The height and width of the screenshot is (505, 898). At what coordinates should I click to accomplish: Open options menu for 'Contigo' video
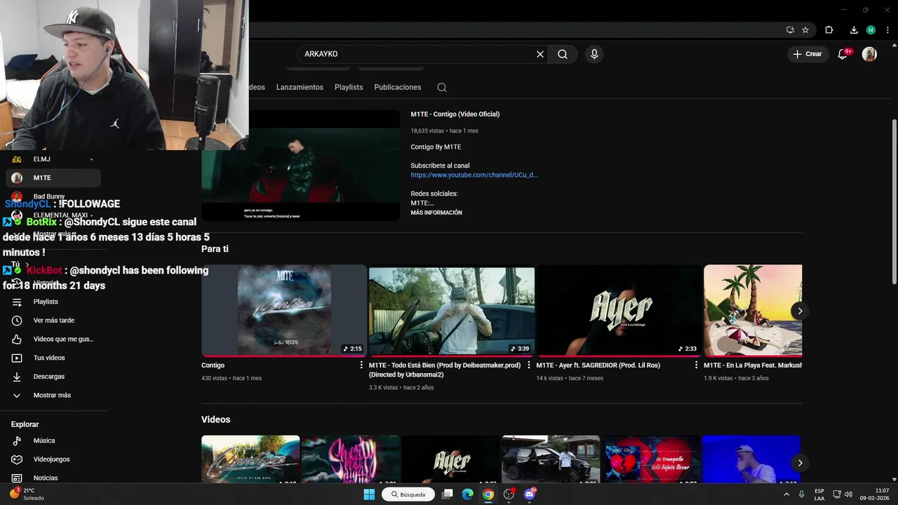(x=362, y=365)
